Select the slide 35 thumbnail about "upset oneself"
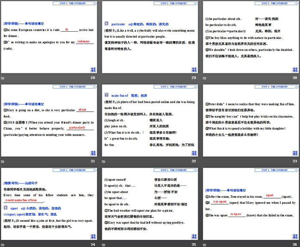The height and width of the screenshot is (247, 300). click(150, 203)
